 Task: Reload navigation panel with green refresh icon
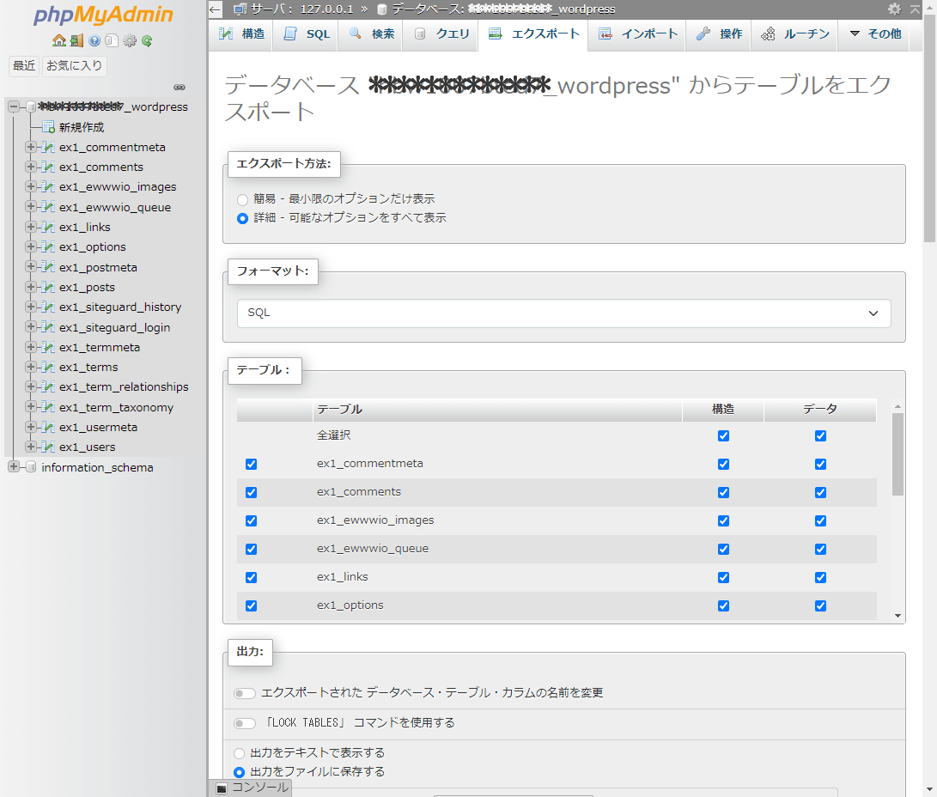coord(148,40)
